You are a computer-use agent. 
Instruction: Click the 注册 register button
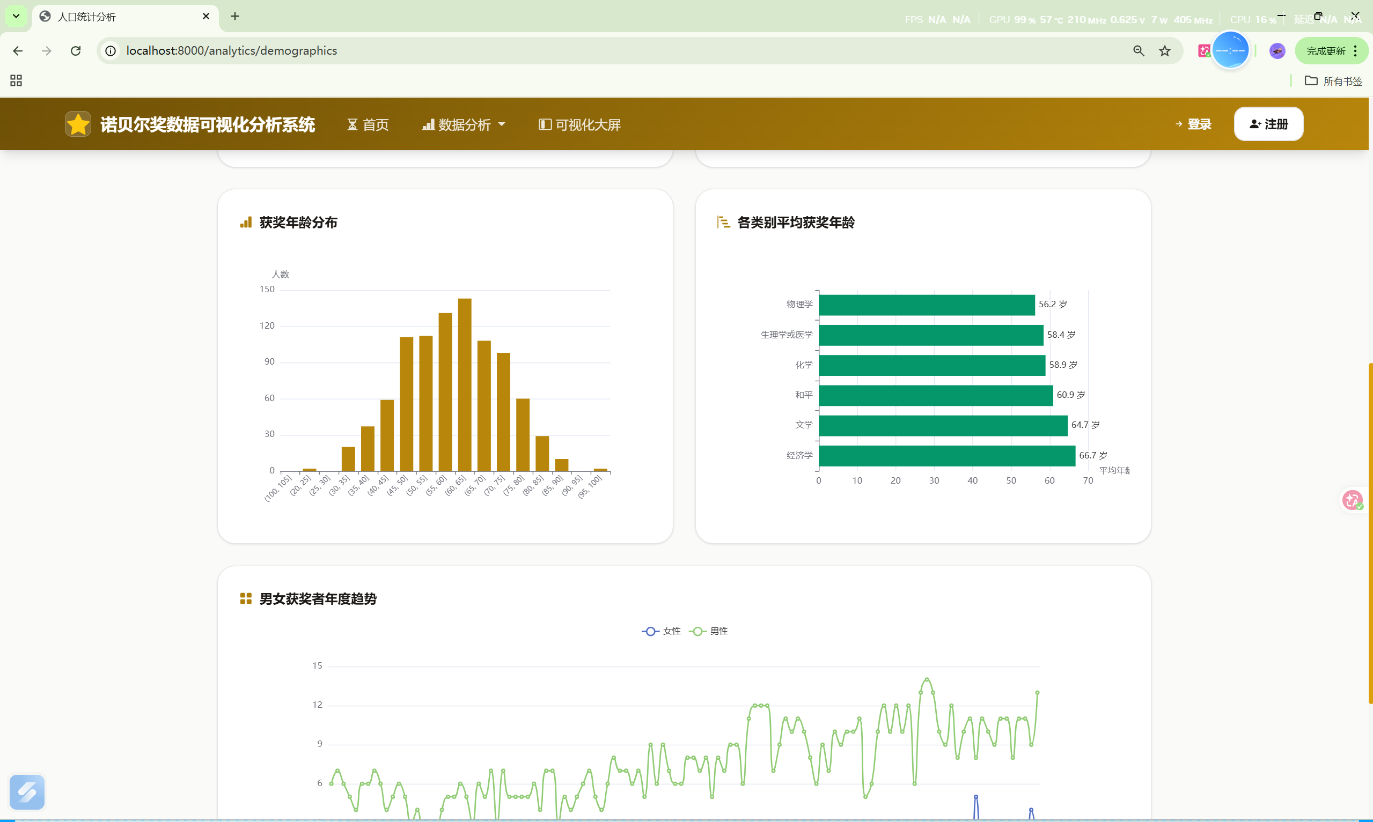[x=1268, y=124]
